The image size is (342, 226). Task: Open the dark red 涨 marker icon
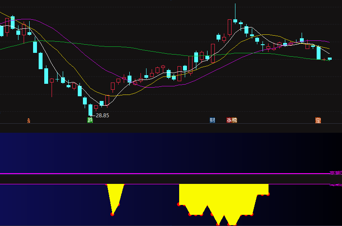point(229,120)
